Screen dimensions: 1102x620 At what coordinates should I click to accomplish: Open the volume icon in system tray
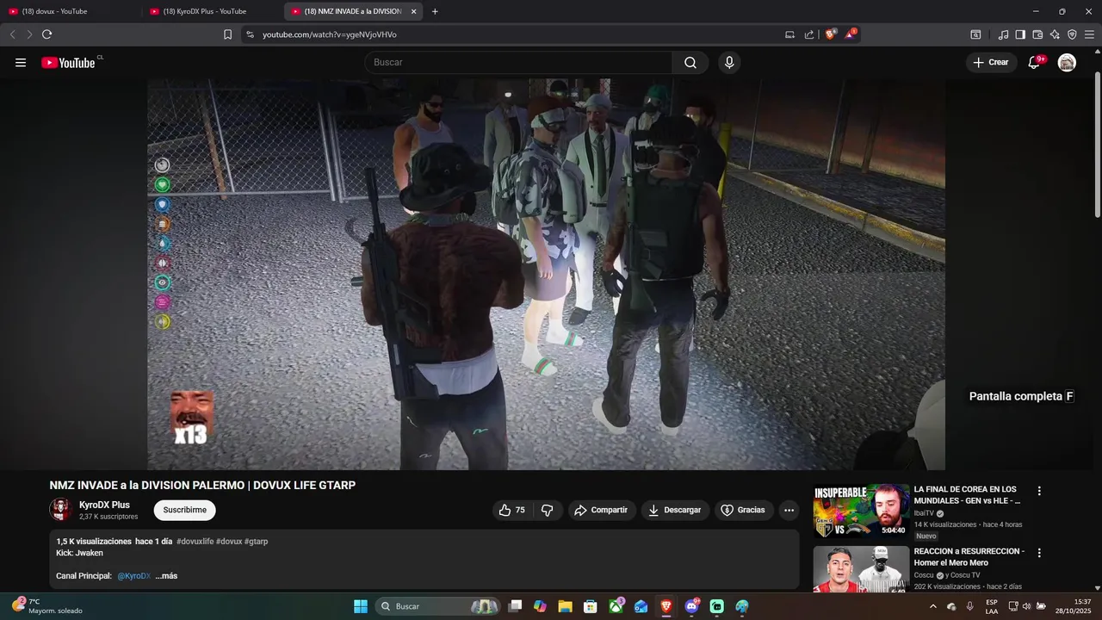pos(1026,606)
